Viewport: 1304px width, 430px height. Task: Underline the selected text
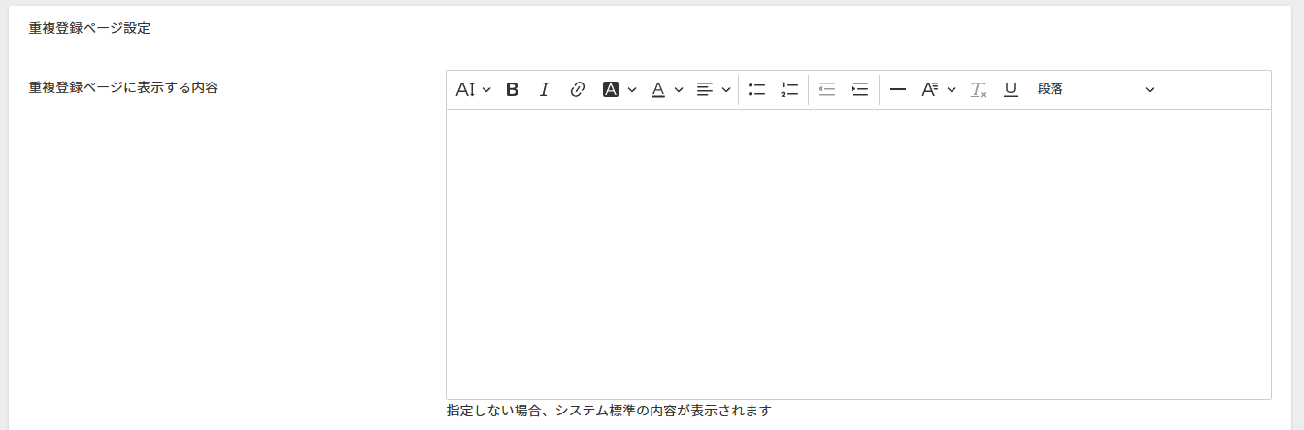pos(1010,89)
